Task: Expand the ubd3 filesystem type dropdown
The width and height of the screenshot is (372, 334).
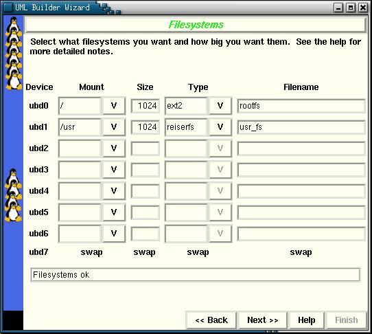Action: tap(220, 169)
